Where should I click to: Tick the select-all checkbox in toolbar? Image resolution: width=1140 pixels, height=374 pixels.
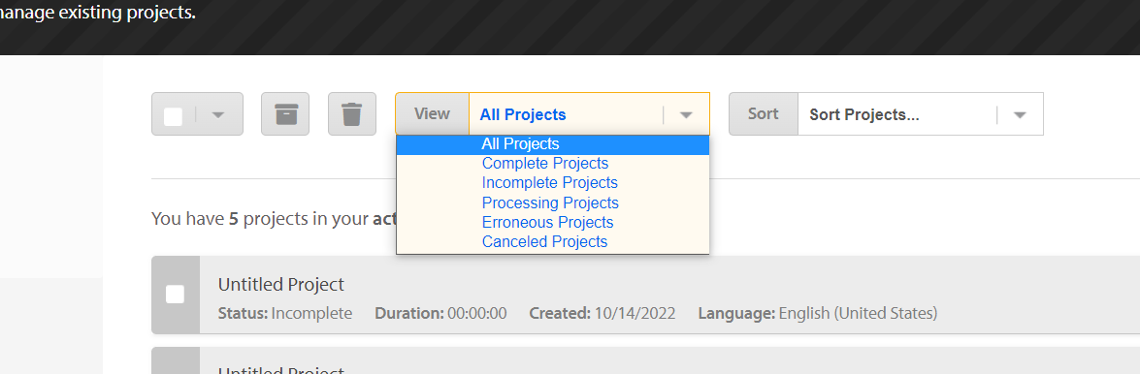point(173,117)
